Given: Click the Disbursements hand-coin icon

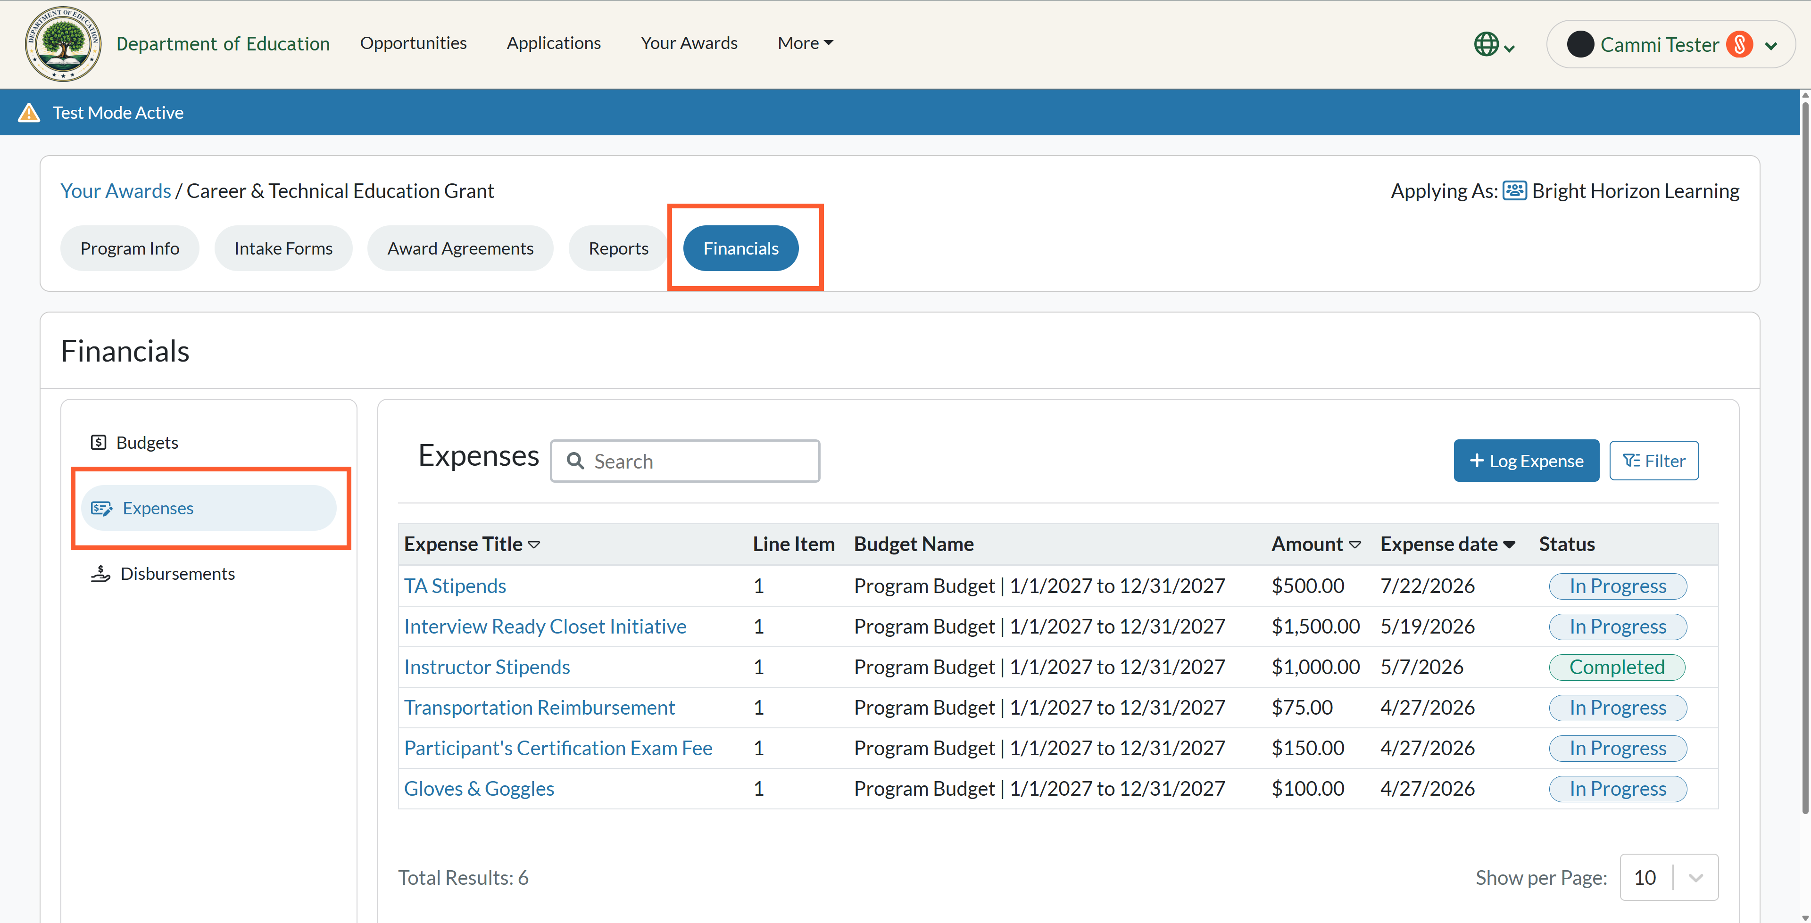Looking at the screenshot, I should (x=100, y=574).
